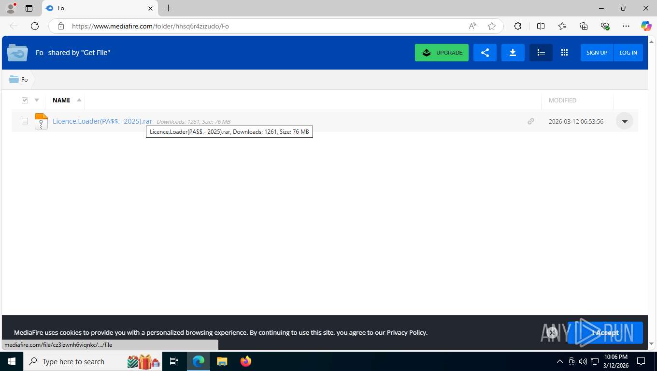Open the notification center icon

641,361
